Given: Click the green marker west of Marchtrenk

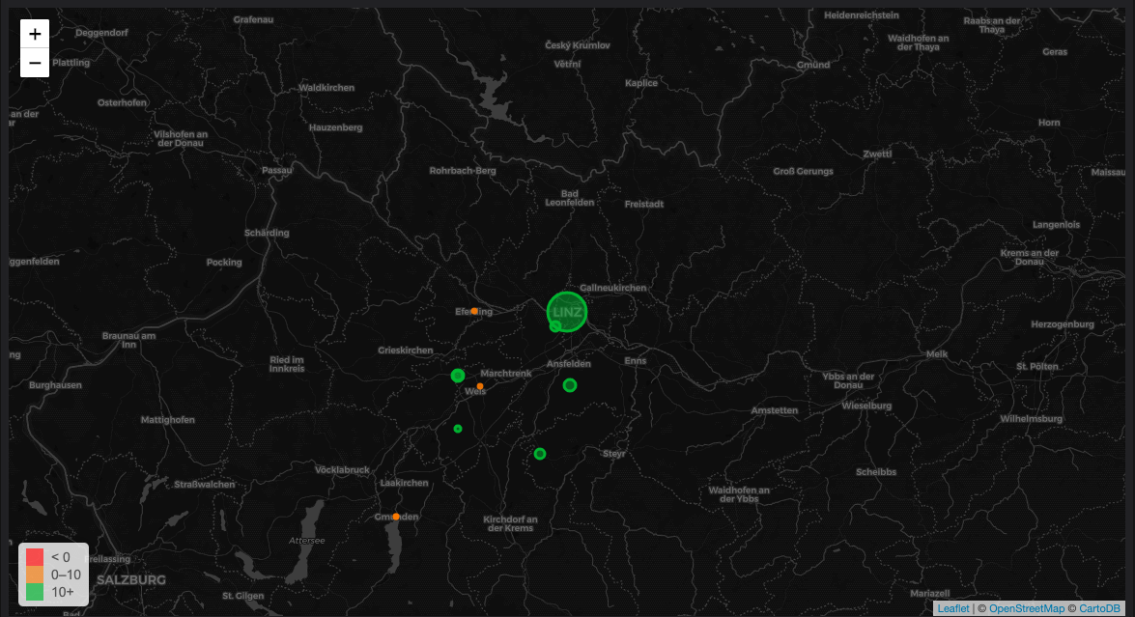Looking at the screenshot, I should 458,376.
